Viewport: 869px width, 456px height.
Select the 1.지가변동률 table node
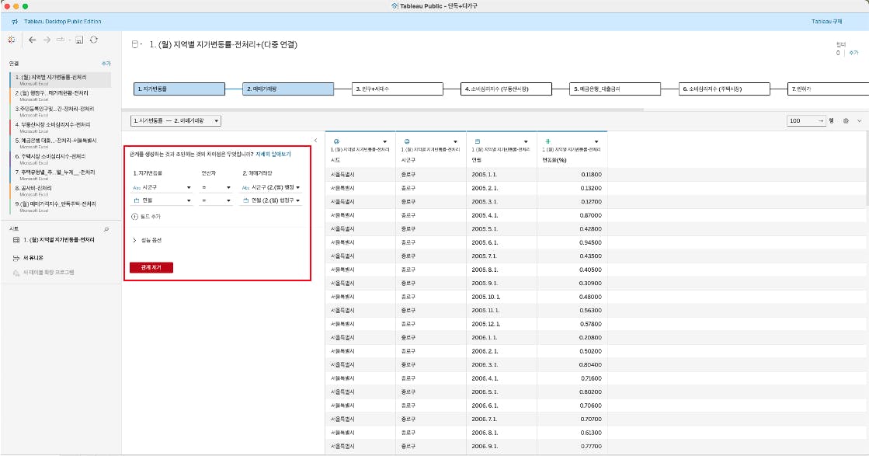(x=179, y=89)
